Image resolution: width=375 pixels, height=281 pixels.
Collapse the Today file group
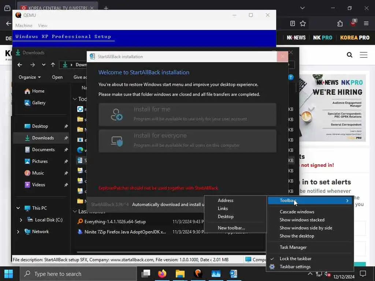75,99
